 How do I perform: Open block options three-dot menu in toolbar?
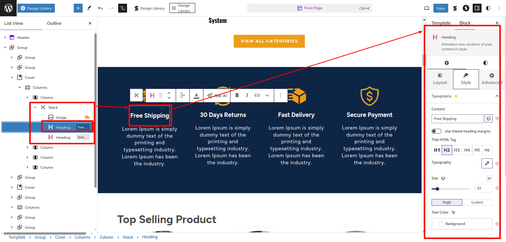(x=281, y=95)
